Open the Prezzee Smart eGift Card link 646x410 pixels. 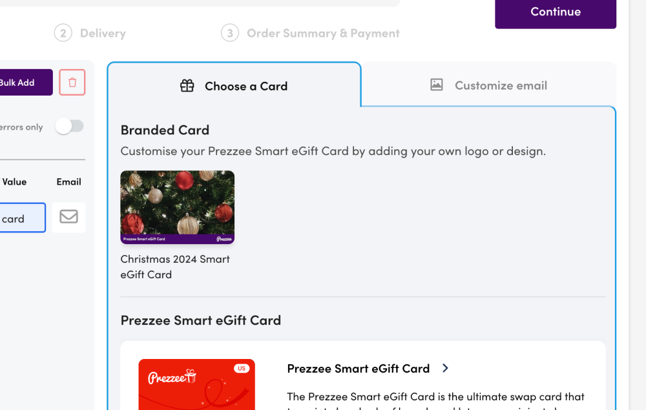pos(359,368)
